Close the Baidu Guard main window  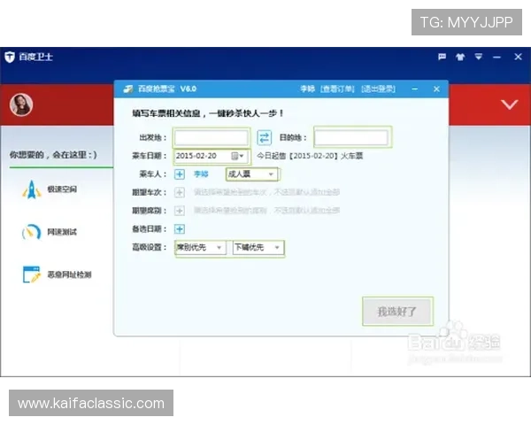coord(518,57)
